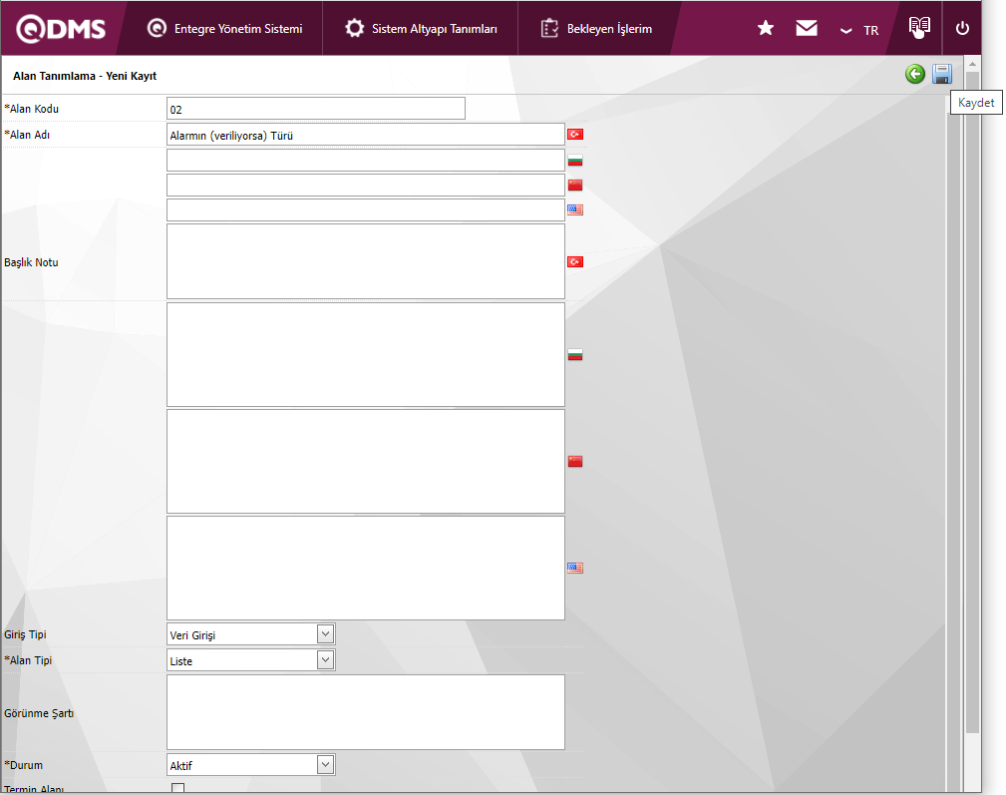This screenshot has width=1006, height=795.
Task: Click the Chinese Başlık Notu text area
Action: click(366, 462)
